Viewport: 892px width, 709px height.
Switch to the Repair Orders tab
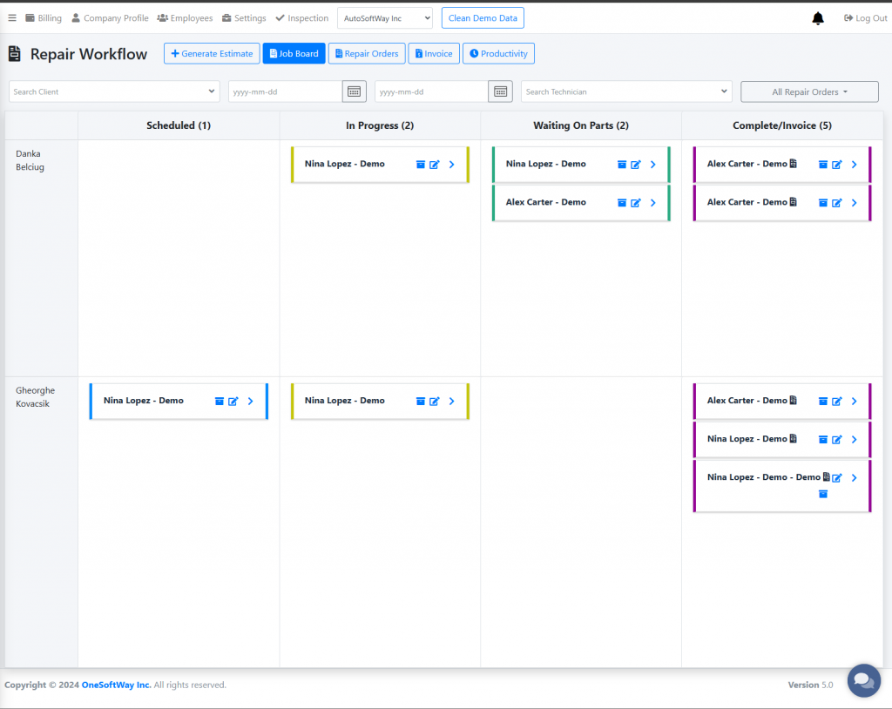click(x=367, y=54)
